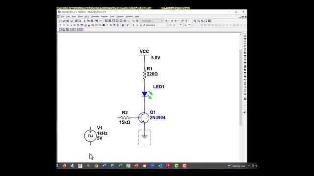Viewport: 314px width, 176px height.
Task: Click the Firefox taskbar icon
Action: point(64,166)
